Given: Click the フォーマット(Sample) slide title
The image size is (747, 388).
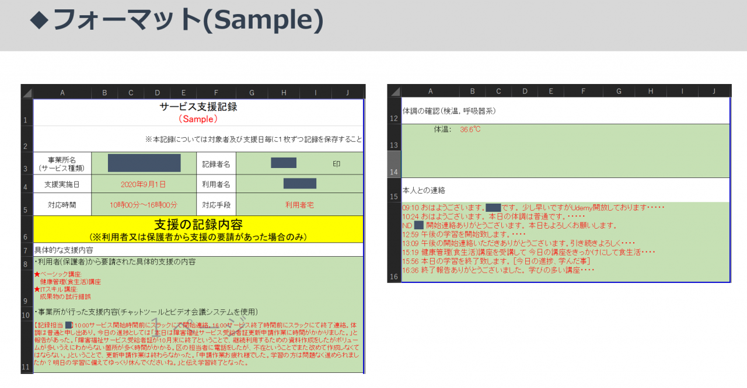Looking at the screenshot, I should [177, 20].
